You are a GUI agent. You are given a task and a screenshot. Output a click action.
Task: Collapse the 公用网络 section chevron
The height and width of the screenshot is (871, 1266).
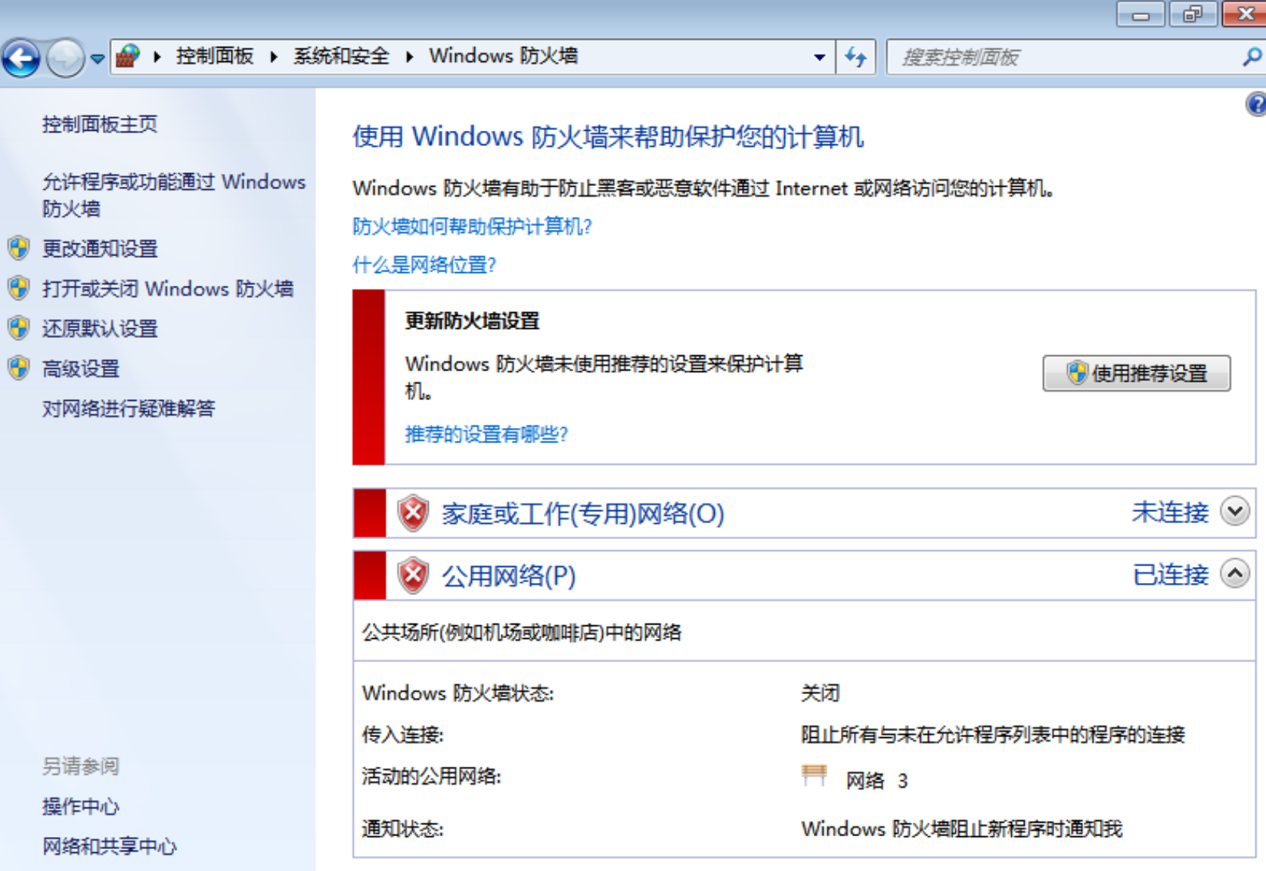tap(1235, 574)
